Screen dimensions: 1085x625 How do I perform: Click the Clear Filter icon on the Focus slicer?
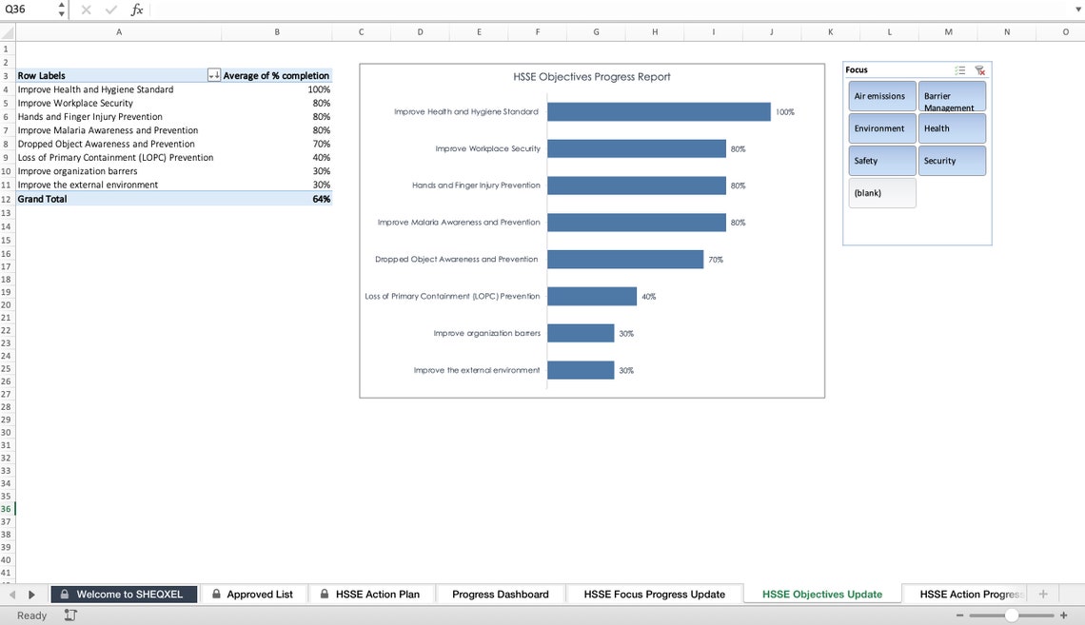click(980, 69)
